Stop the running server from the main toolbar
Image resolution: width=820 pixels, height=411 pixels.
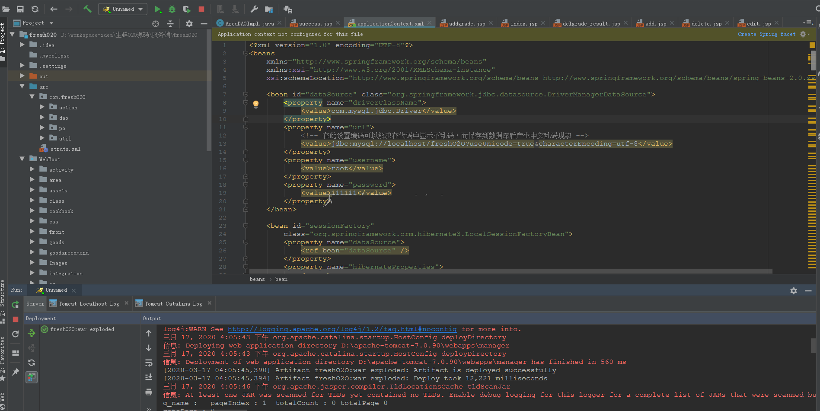201,9
